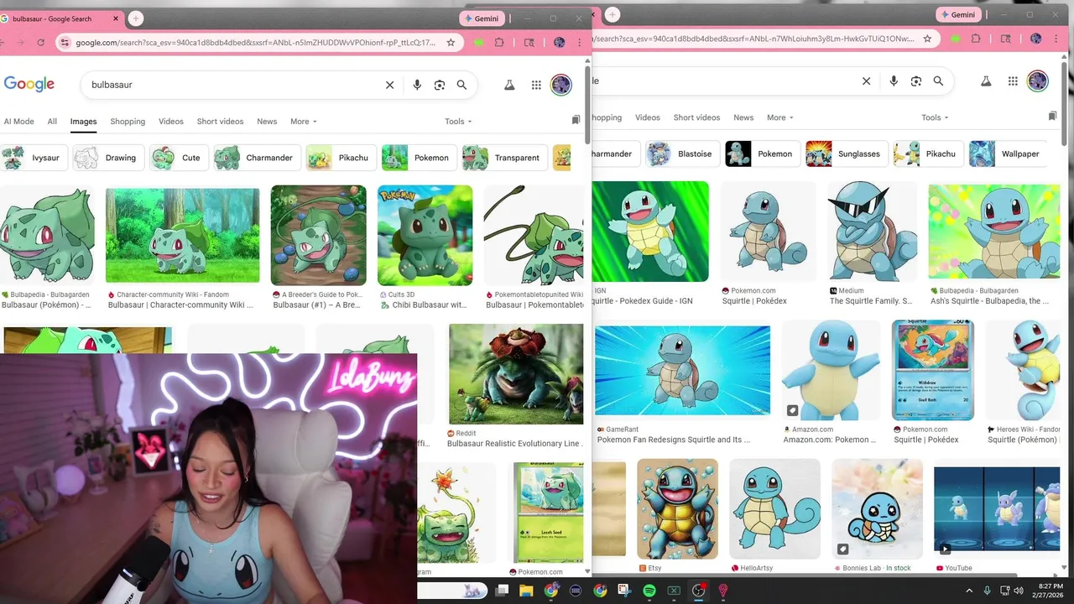
Task: Open GameRant Pokemon Fan Redesigns Squirtle image
Action: pos(682,370)
